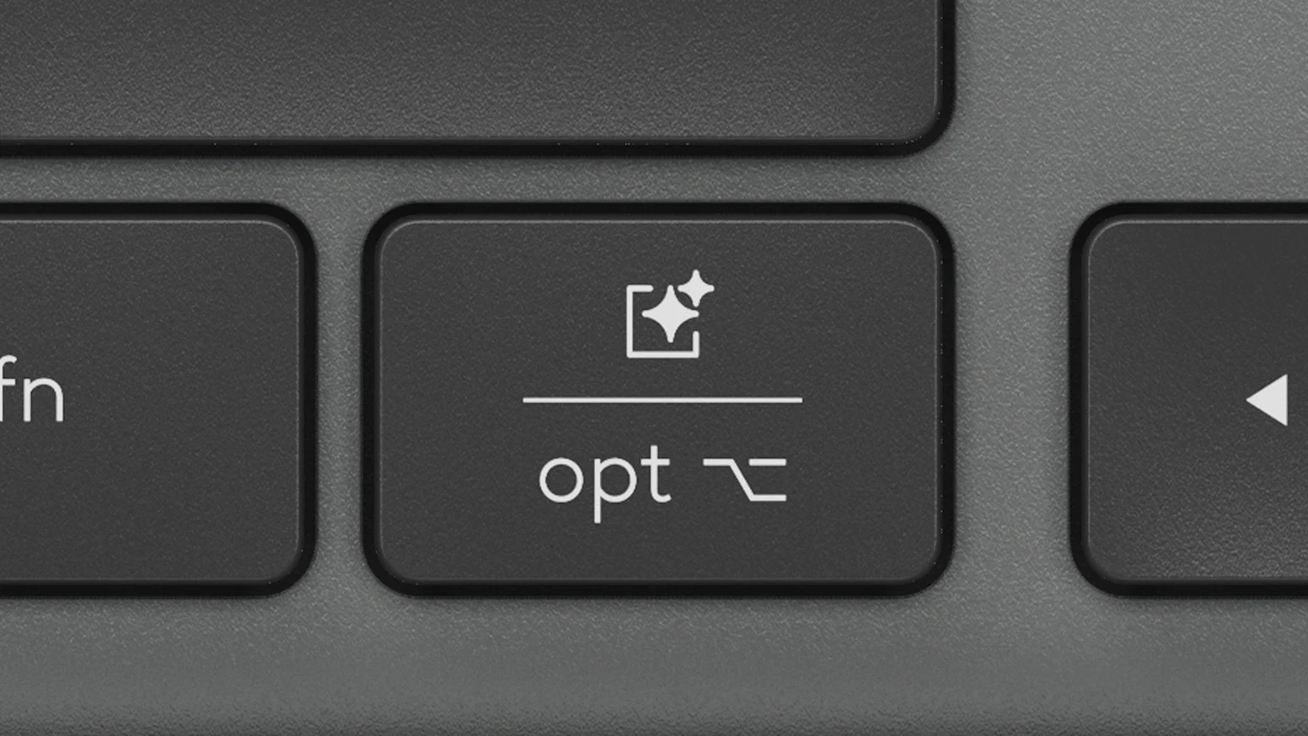Click the horizontal divider line on opt key
This screenshot has height=736, width=1308.
pos(662,400)
